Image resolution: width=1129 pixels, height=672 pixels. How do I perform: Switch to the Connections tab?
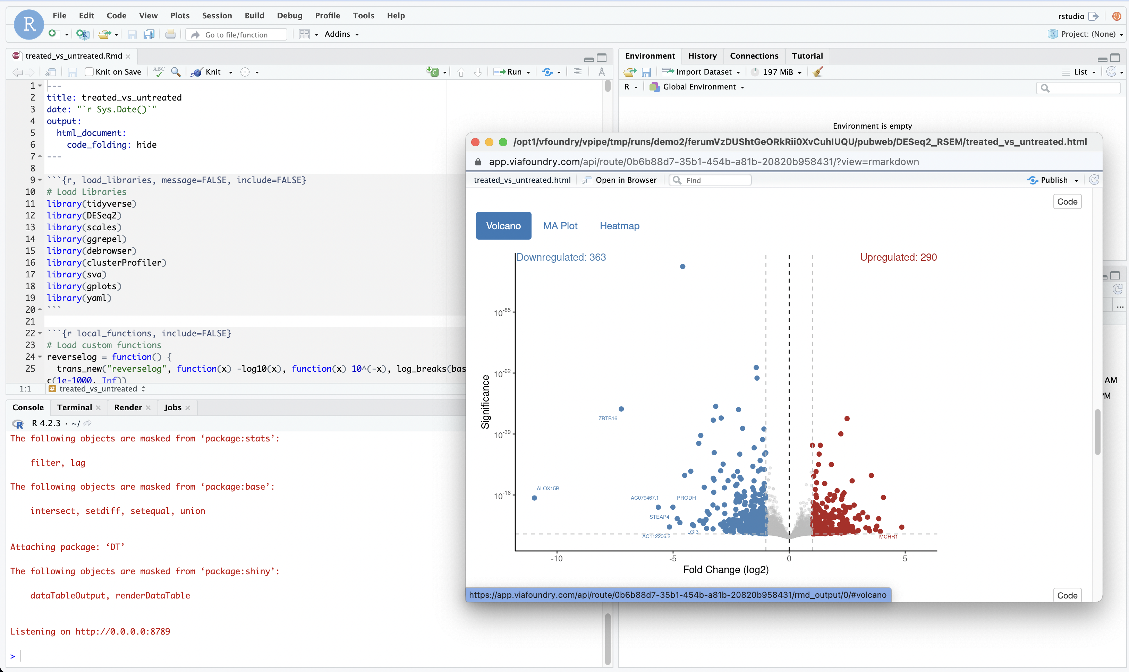tap(754, 56)
